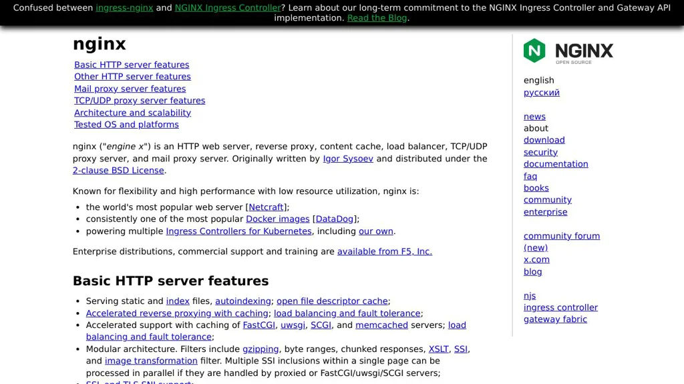Go to documentation in sidebar
The width and height of the screenshot is (684, 384).
click(x=556, y=164)
